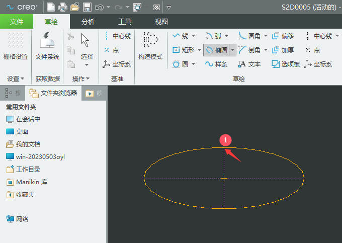342x243 pixels.
Task: Click the Offset (偏移) tool
Action: [283, 36]
